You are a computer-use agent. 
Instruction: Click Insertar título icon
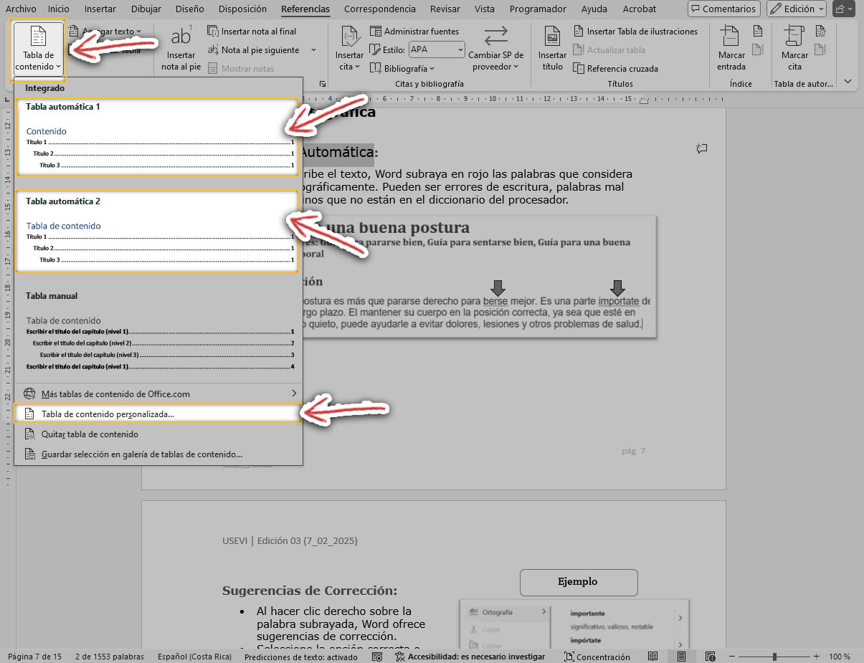click(552, 37)
